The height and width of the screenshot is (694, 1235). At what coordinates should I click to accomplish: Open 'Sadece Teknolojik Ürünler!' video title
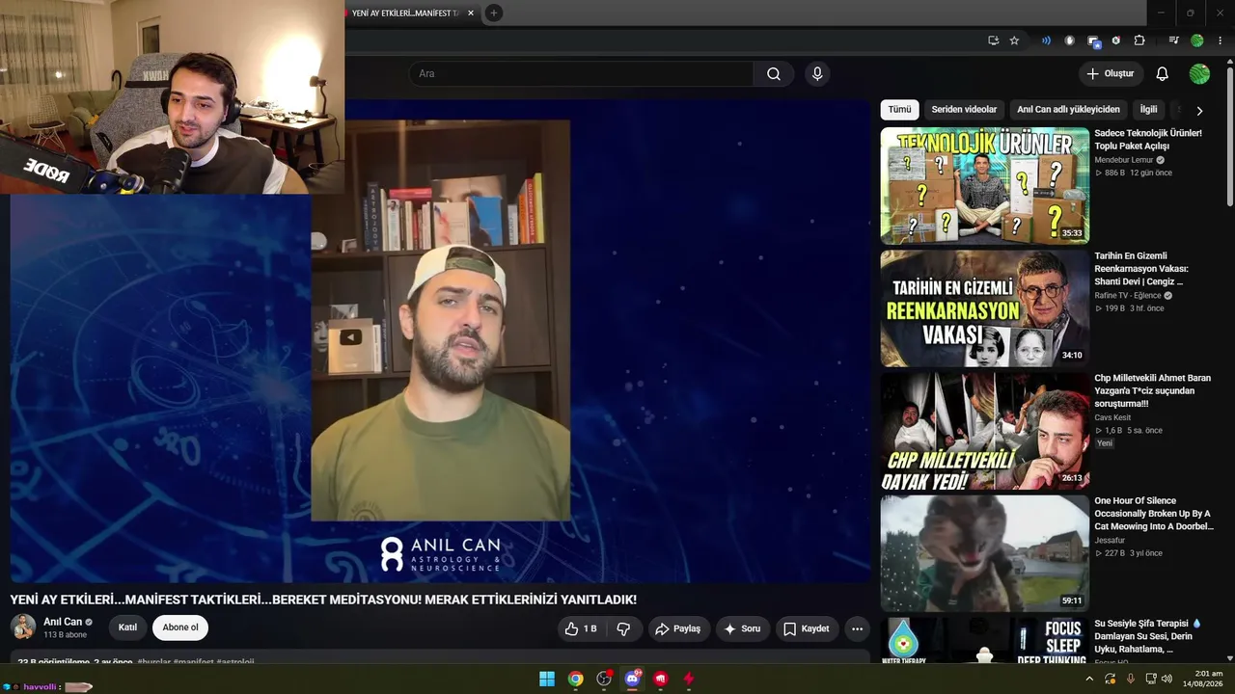click(x=1148, y=140)
